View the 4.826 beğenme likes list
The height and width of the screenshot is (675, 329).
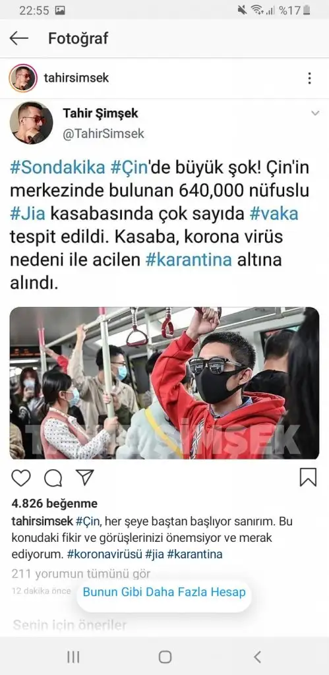pos(54,503)
